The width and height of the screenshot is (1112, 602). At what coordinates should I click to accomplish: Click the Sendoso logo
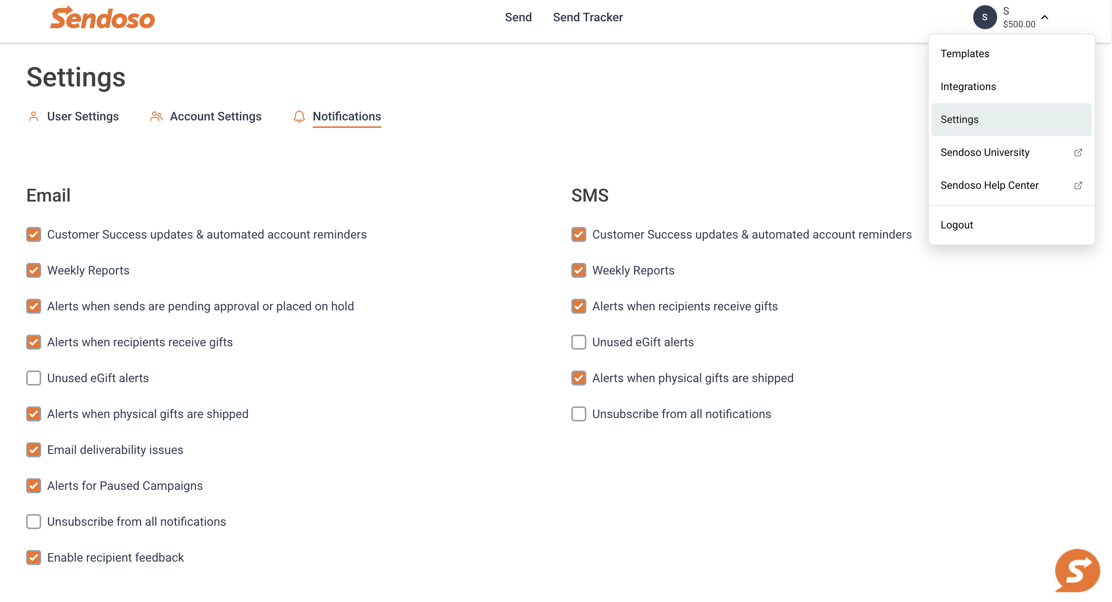pos(102,18)
